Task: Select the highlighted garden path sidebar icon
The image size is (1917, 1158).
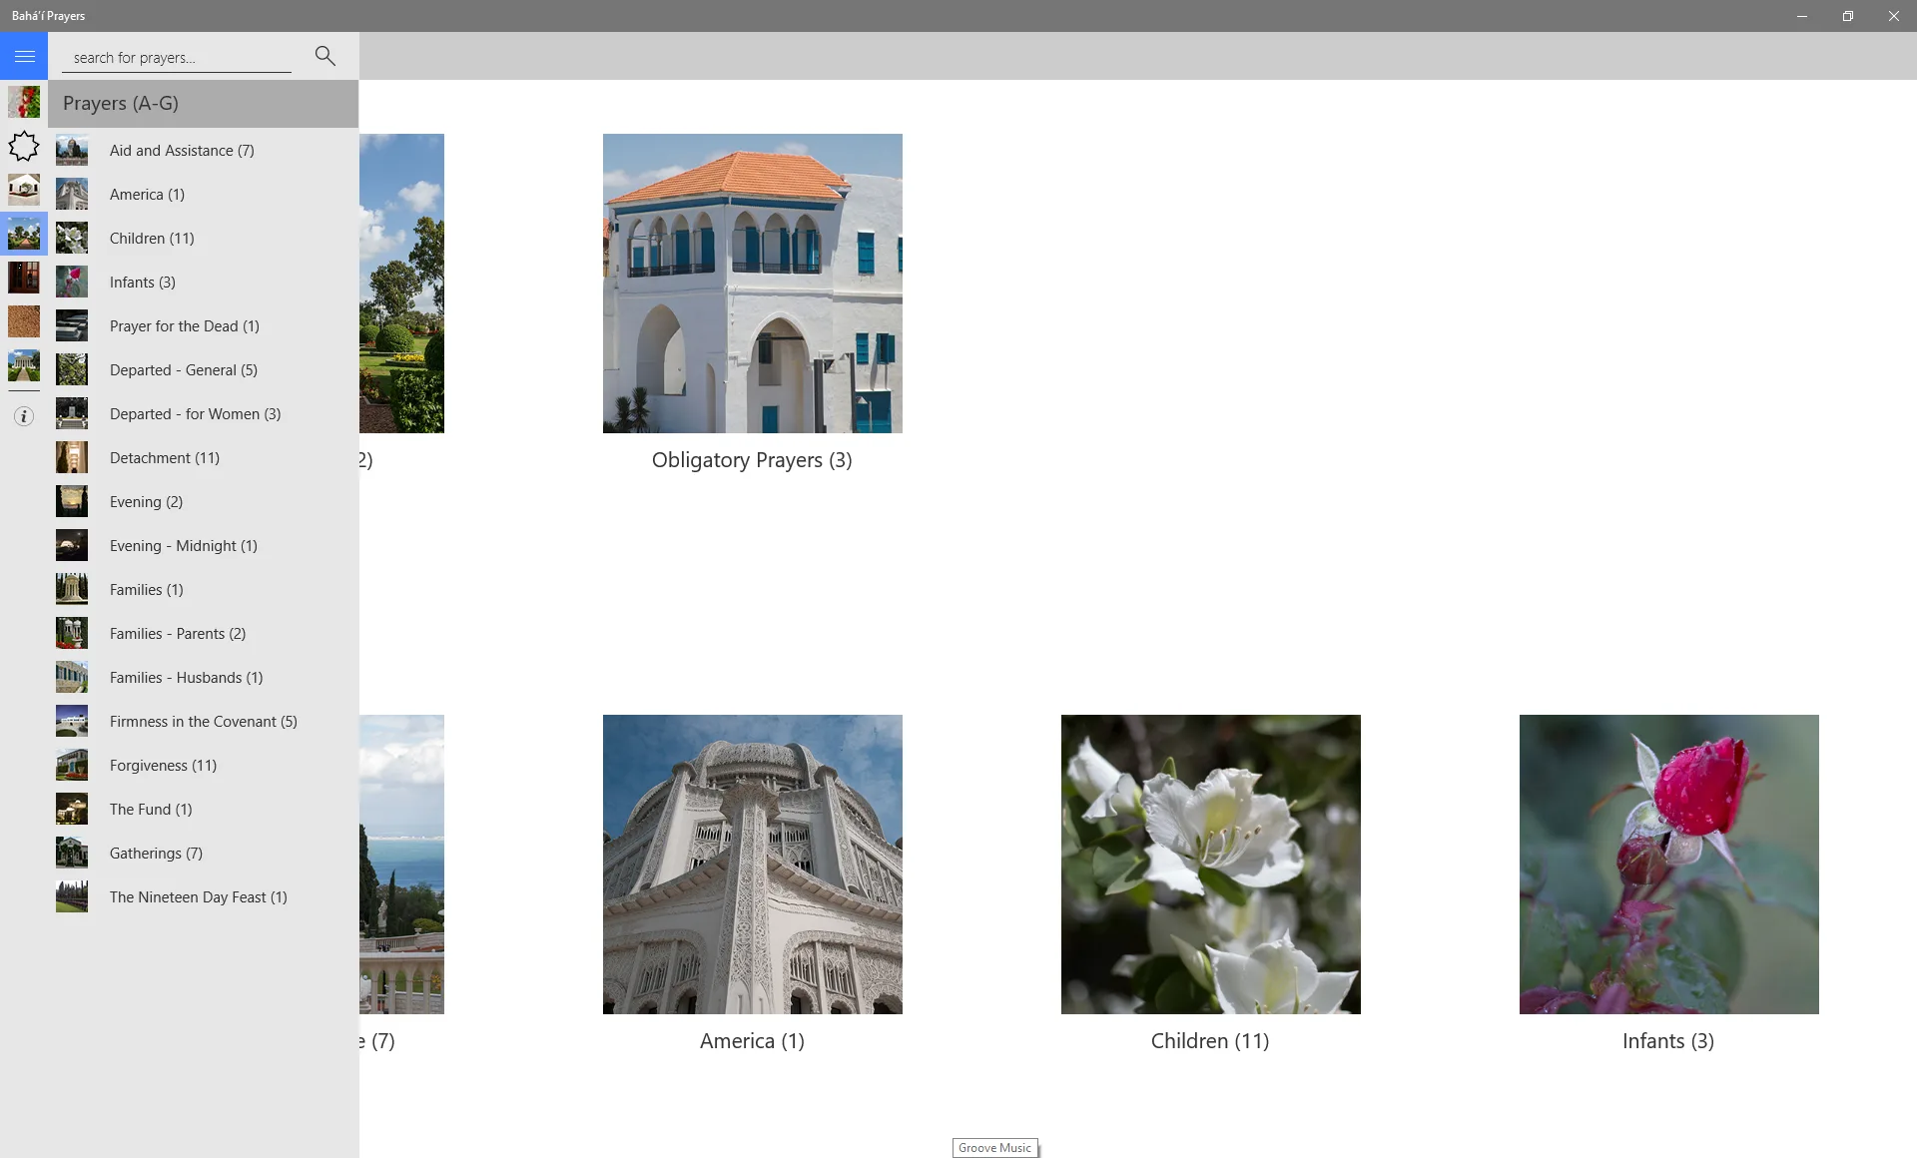Action: 24,234
